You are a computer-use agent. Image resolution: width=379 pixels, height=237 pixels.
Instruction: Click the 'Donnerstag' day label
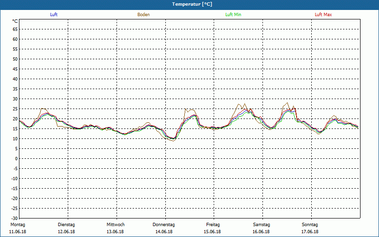pyautogui.click(x=163, y=225)
